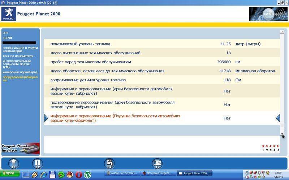Open the Windows Пуск start menu

click(10, 175)
